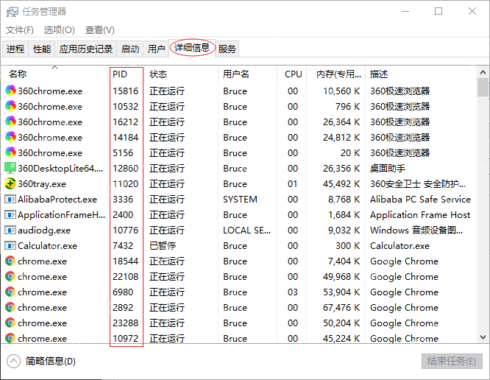
Task: Click chrome.exe icon with PID 2892
Action: (x=10, y=307)
